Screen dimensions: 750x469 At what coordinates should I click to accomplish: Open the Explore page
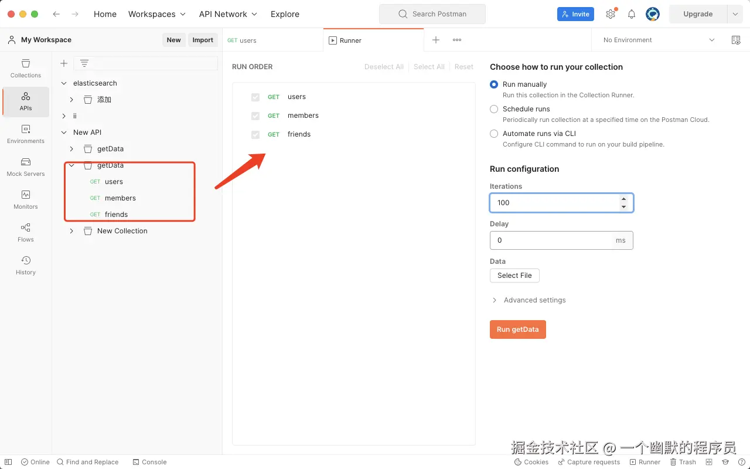pos(285,14)
